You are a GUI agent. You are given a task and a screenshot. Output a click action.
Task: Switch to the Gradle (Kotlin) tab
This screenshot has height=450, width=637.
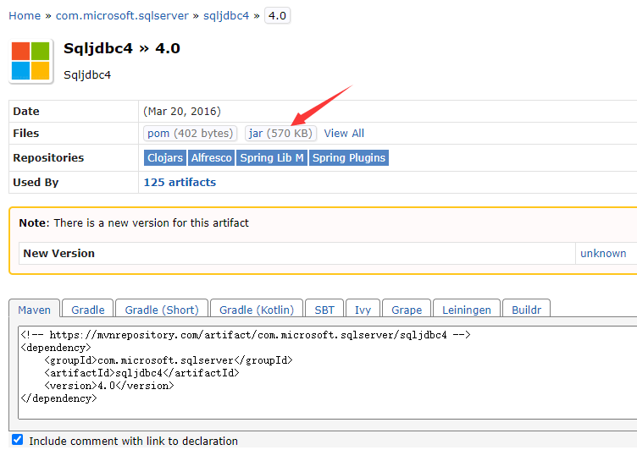(257, 310)
